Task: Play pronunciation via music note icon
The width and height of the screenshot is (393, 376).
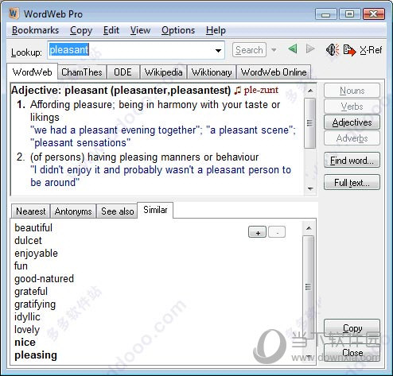Action: 237,91
